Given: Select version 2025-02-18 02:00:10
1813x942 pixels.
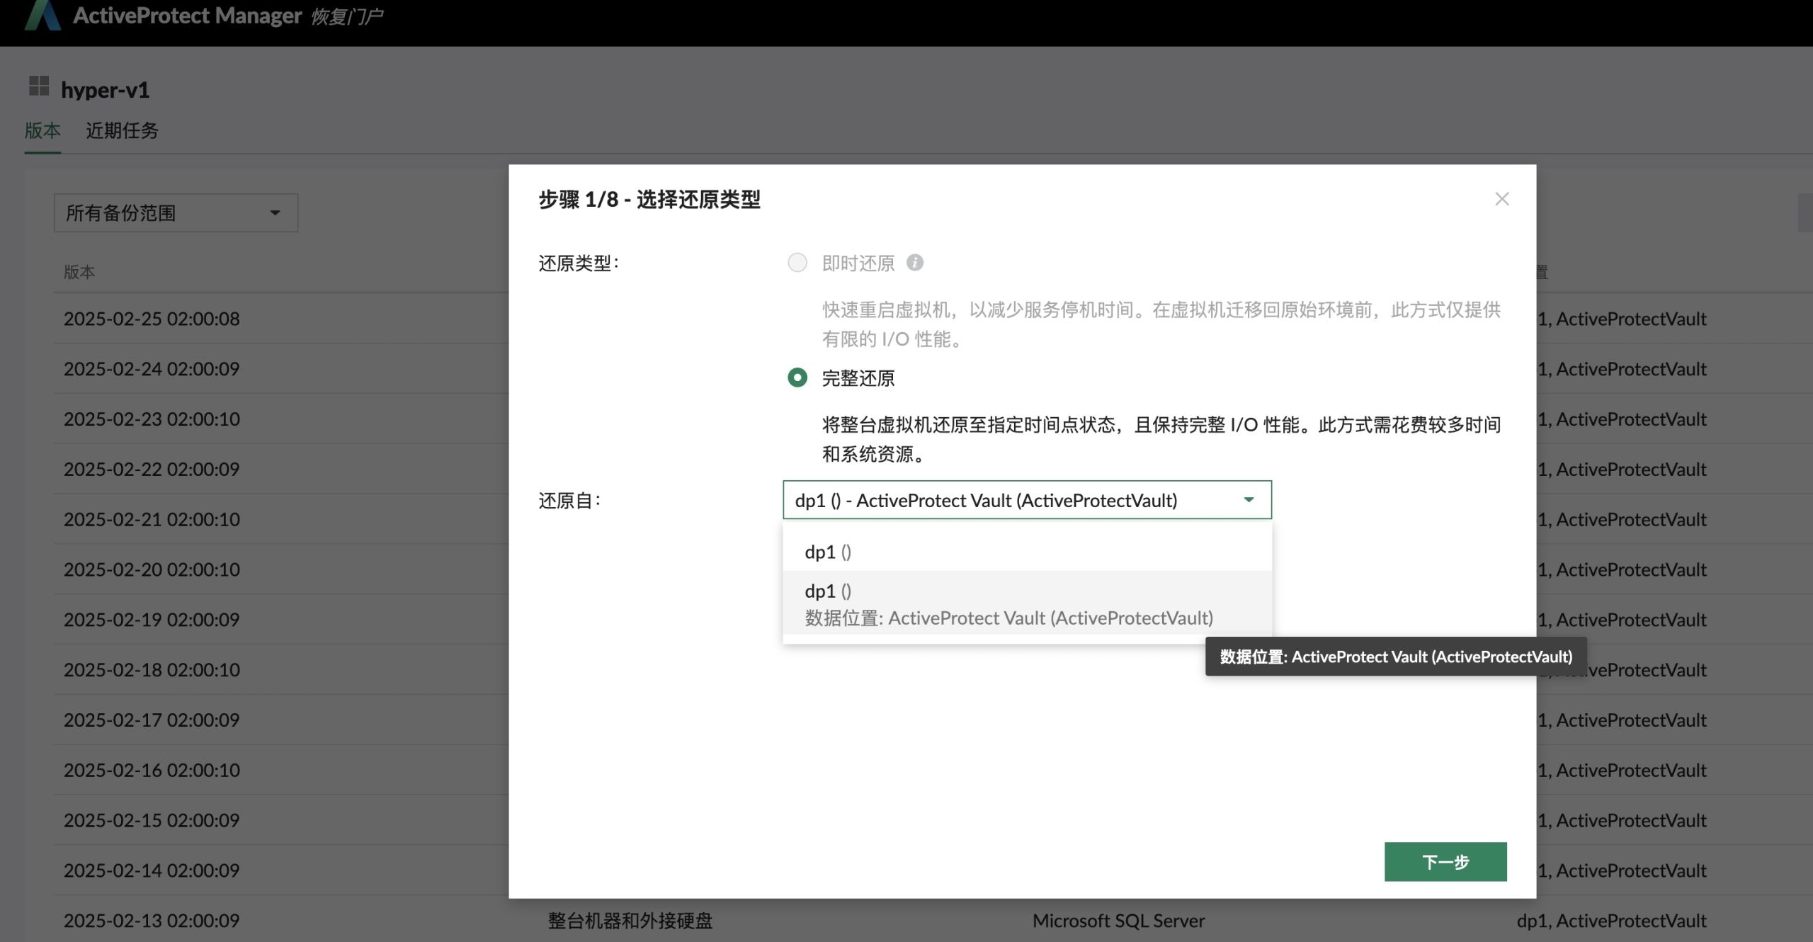Looking at the screenshot, I should pyautogui.click(x=152, y=670).
